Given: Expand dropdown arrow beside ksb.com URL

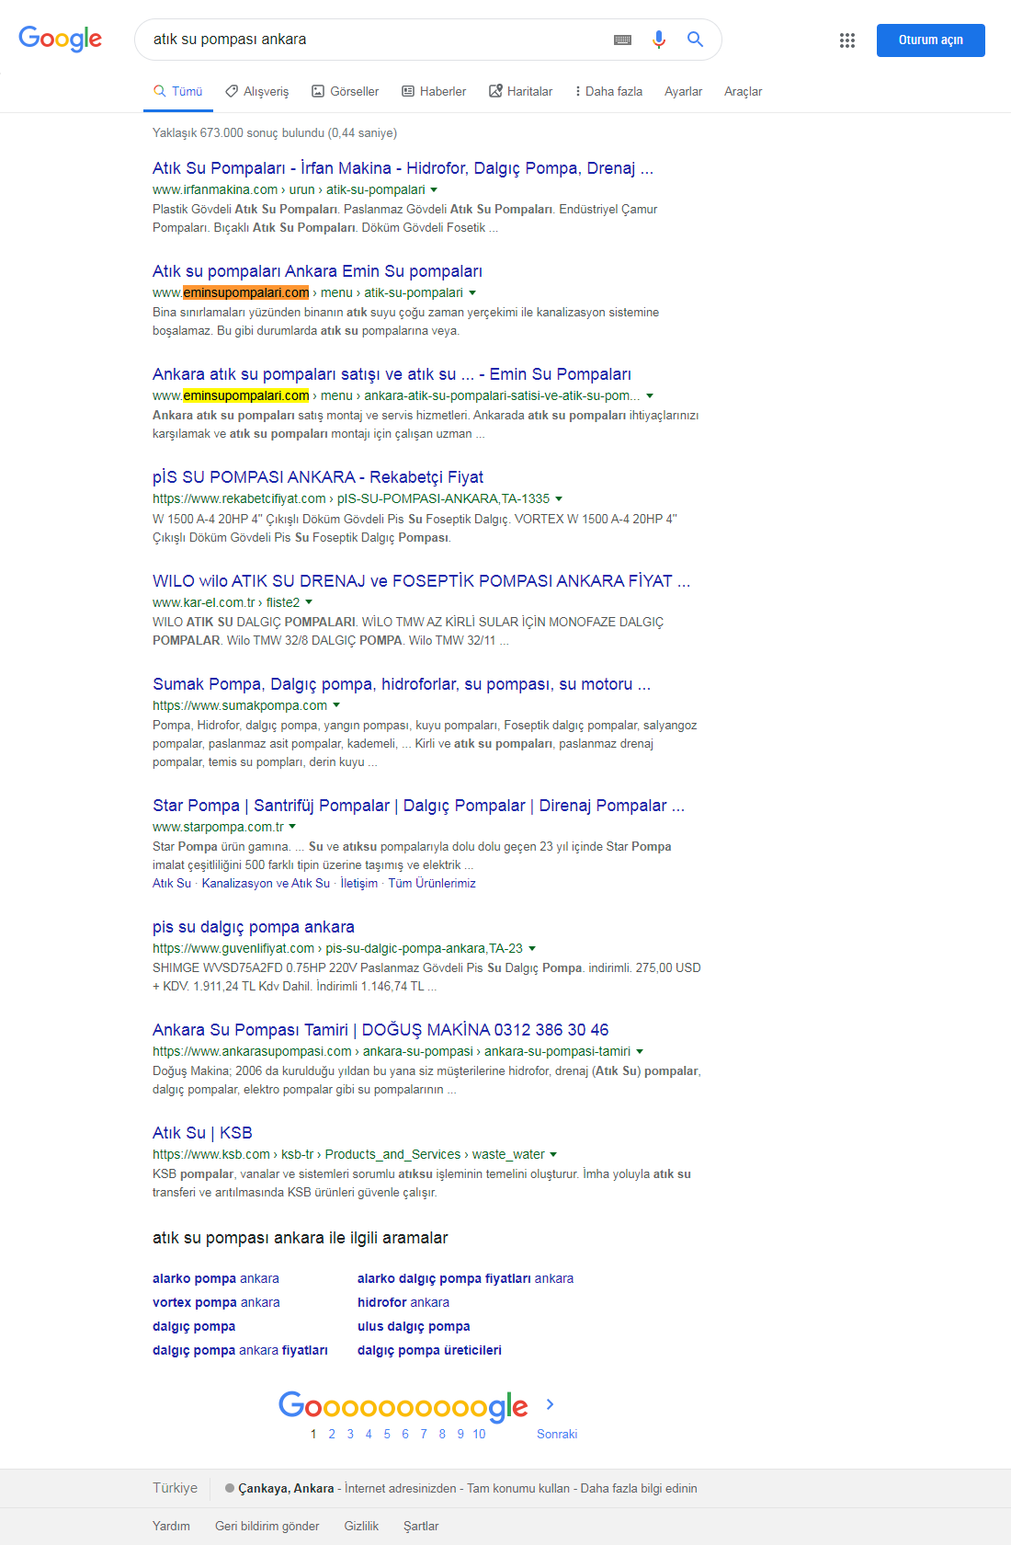Looking at the screenshot, I should point(553,1154).
